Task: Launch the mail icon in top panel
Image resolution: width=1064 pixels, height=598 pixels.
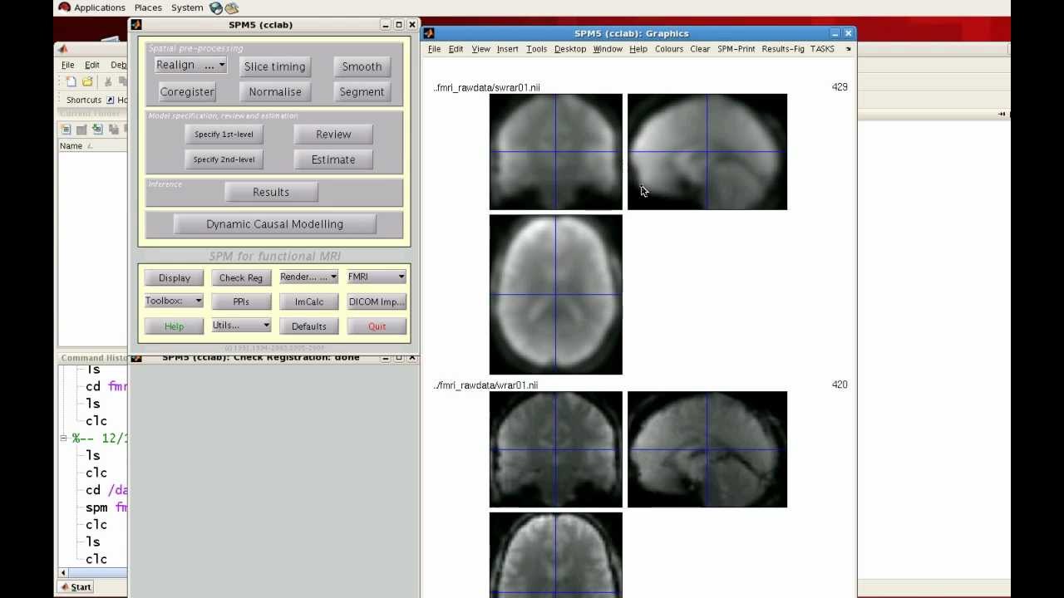Action: (x=232, y=7)
